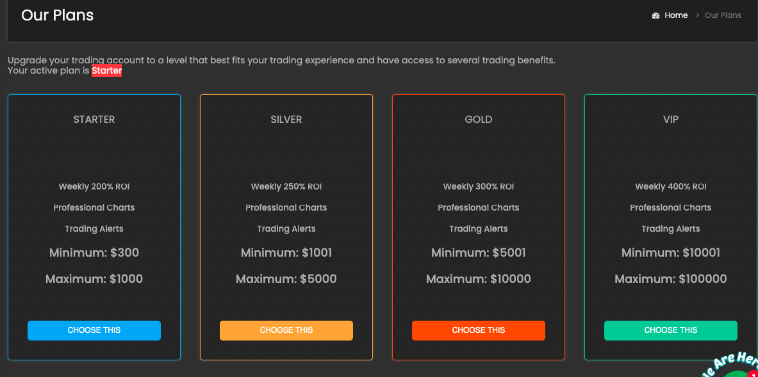758x377 pixels.
Task: Click the Minimum: $1001 line
Action: [x=286, y=252]
